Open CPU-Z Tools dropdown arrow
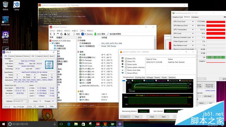 click(x=35, y=106)
